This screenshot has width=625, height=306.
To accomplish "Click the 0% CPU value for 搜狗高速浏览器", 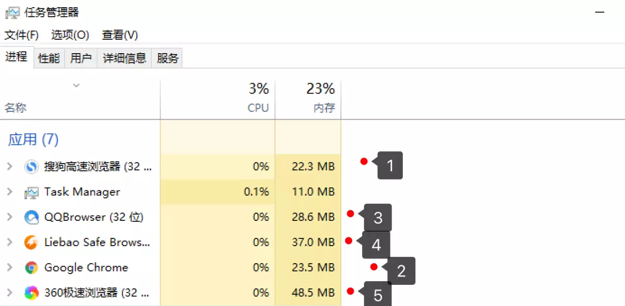I will [261, 166].
